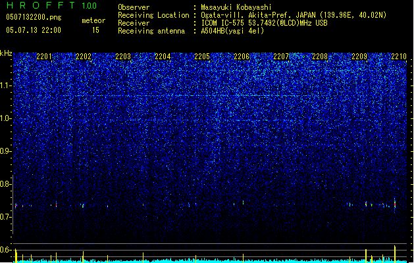Click the version number 1.0.0
Image resolution: width=414 pixels, height=263 pixels.
point(90,6)
